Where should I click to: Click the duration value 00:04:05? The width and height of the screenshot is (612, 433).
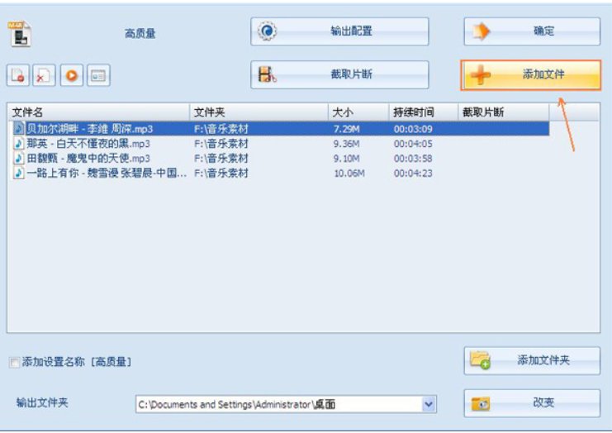click(413, 144)
